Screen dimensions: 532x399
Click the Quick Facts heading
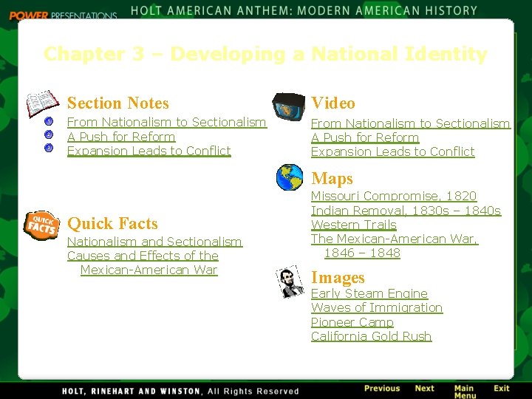112,224
